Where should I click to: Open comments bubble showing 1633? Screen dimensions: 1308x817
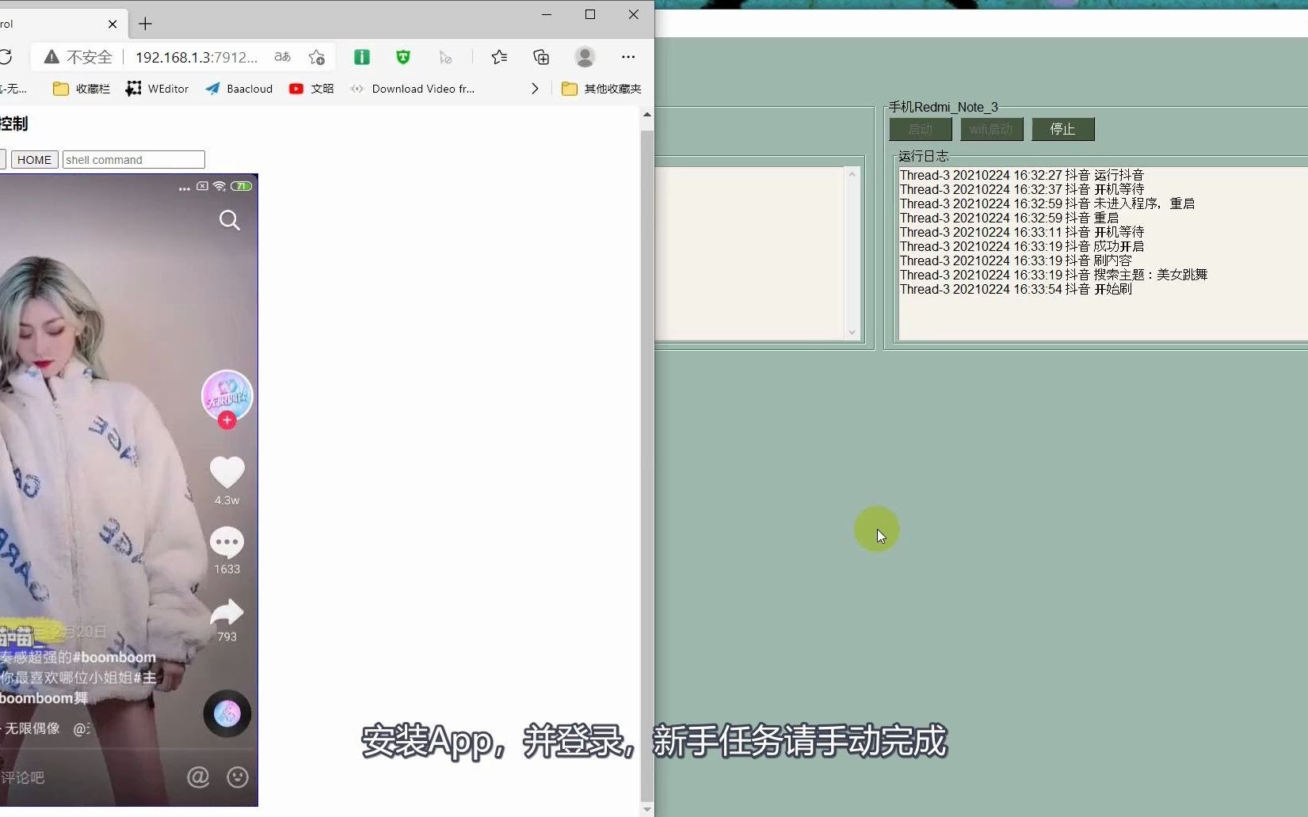pyautogui.click(x=227, y=542)
